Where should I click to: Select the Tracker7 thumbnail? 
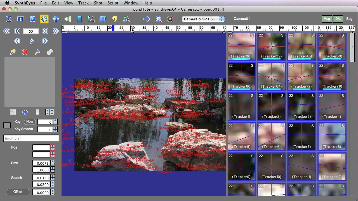302,137
